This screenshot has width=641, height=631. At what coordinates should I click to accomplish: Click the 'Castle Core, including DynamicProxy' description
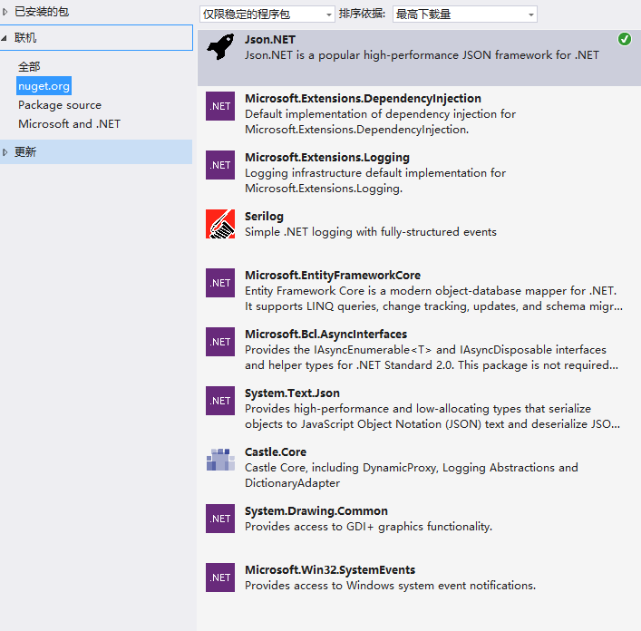pyautogui.click(x=412, y=475)
